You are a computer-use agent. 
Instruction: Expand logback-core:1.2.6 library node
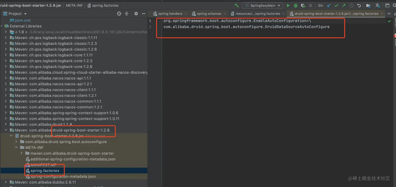click(x=6, y=66)
